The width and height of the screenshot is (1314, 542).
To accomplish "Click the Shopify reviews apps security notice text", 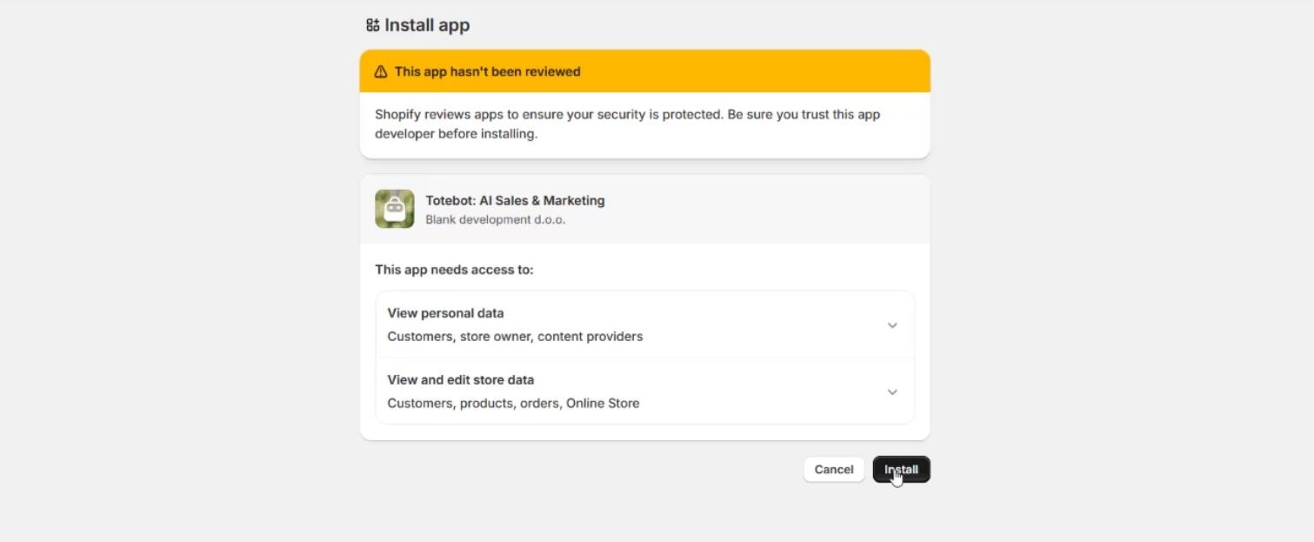I will (x=627, y=124).
